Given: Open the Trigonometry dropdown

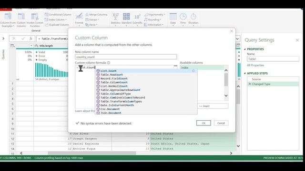Looking at the screenshot, I should [x=154, y=15].
